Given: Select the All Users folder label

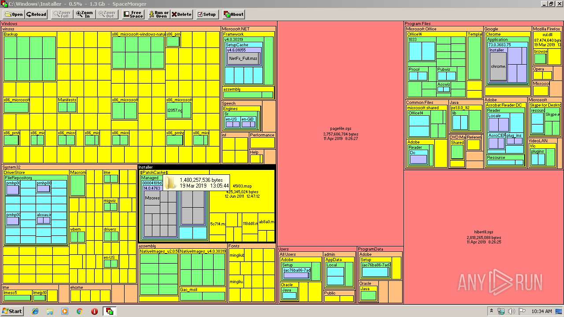Looking at the screenshot, I should [x=288, y=254].
